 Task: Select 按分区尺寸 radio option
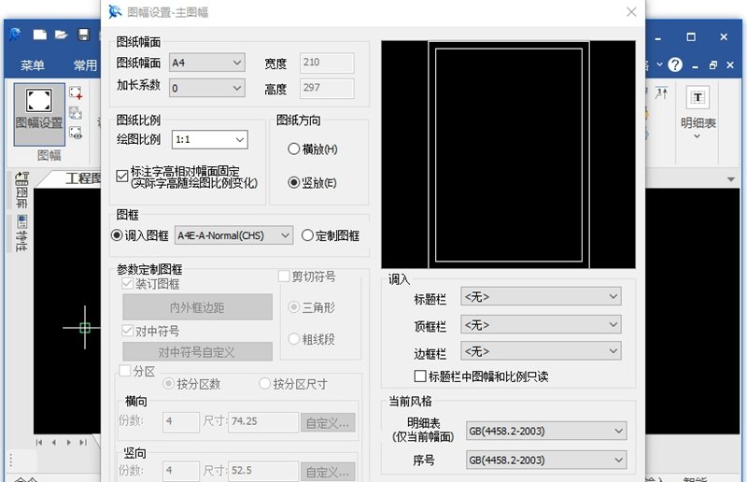coord(264,383)
